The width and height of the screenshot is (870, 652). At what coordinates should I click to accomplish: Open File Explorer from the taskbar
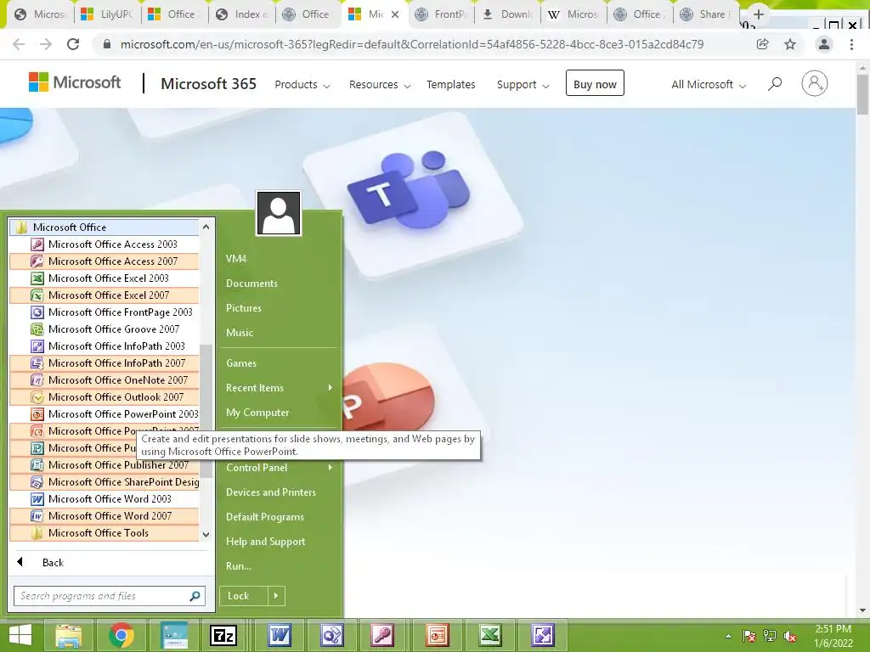[x=68, y=635]
